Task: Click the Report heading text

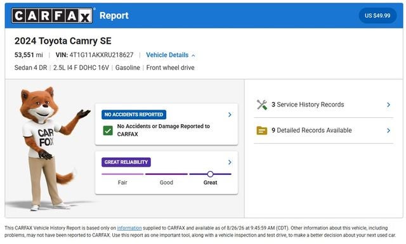Action: [x=114, y=15]
